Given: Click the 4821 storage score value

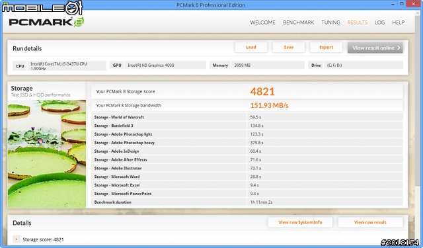Looking at the screenshot, I should click(x=262, y=91).
